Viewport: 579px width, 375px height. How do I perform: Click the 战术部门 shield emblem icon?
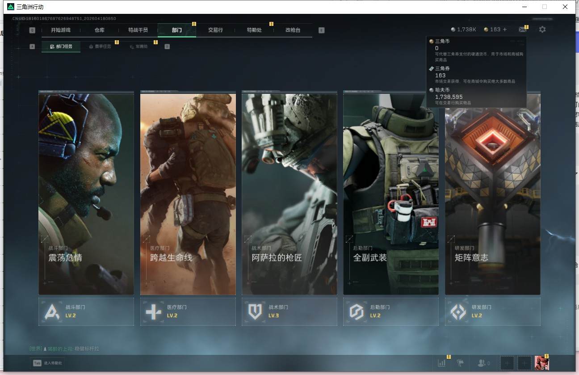click(x=255, y=312)
